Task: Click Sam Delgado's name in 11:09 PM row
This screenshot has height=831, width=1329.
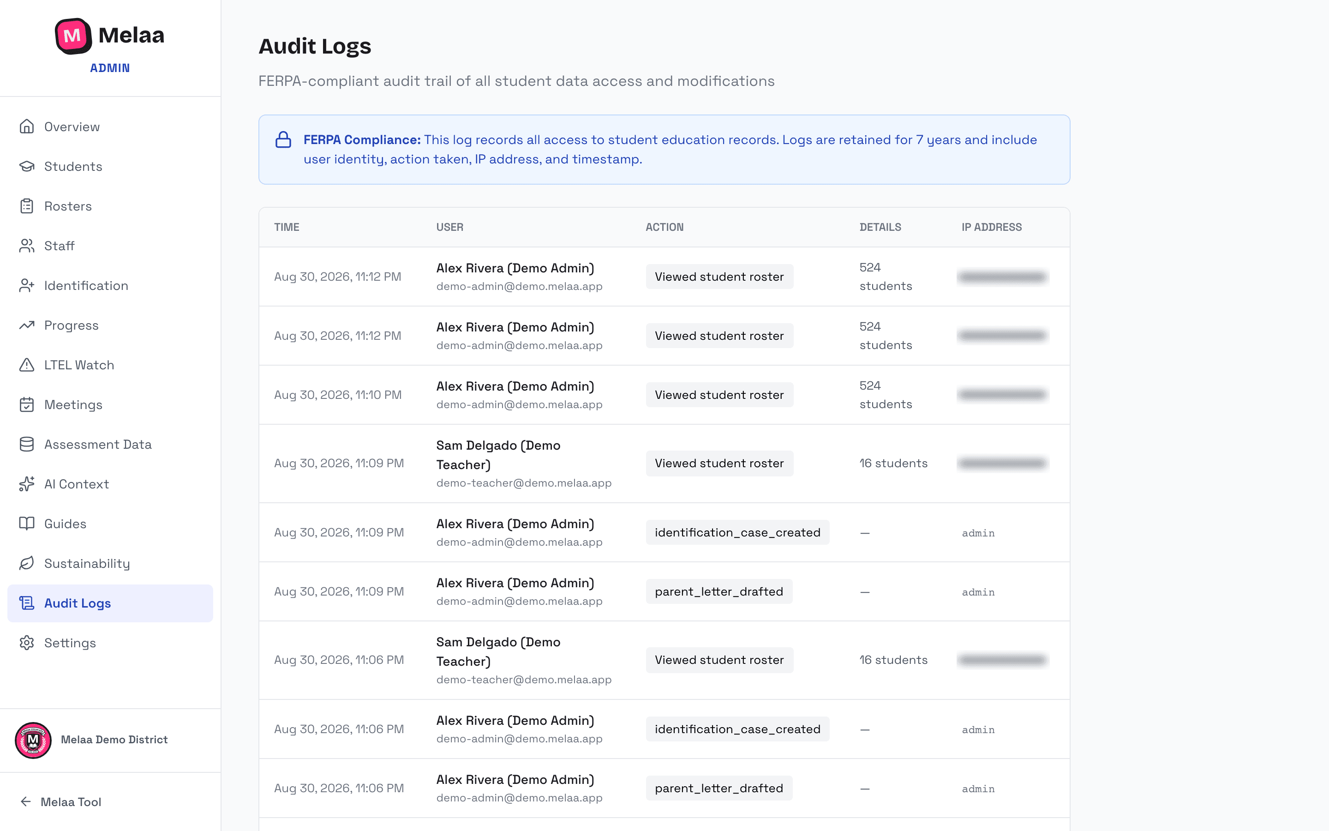Action: [x=498, y=455]
